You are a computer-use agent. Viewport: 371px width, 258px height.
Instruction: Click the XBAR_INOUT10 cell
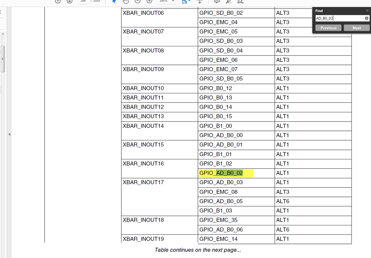click(160, 88)
